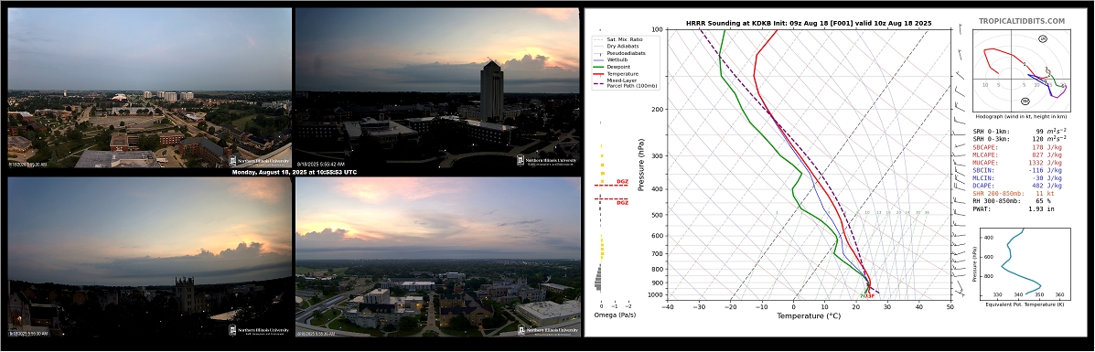Image resolution: width=1095 pixels, height=352 pixels.
Task: Open the top-left campus webcam image
Action: [149, 88]
